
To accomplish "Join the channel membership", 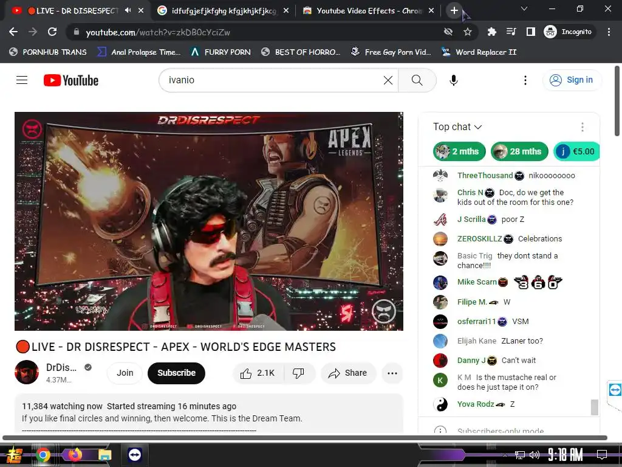I will click(x=125, y=373).
